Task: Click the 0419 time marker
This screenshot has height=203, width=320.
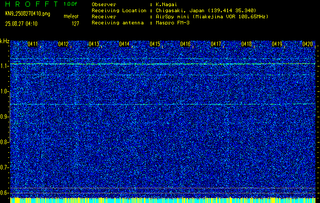Action: click(x=277, y=44)
